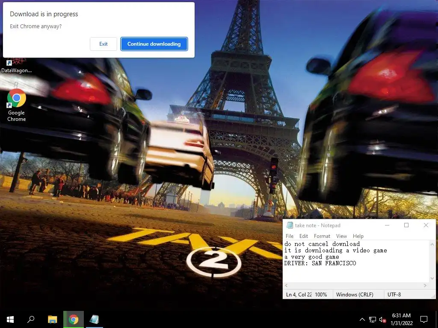Switch to Notepad taskbar icon
This screenshot has width=438, height=328.
(x=95, y=319)
